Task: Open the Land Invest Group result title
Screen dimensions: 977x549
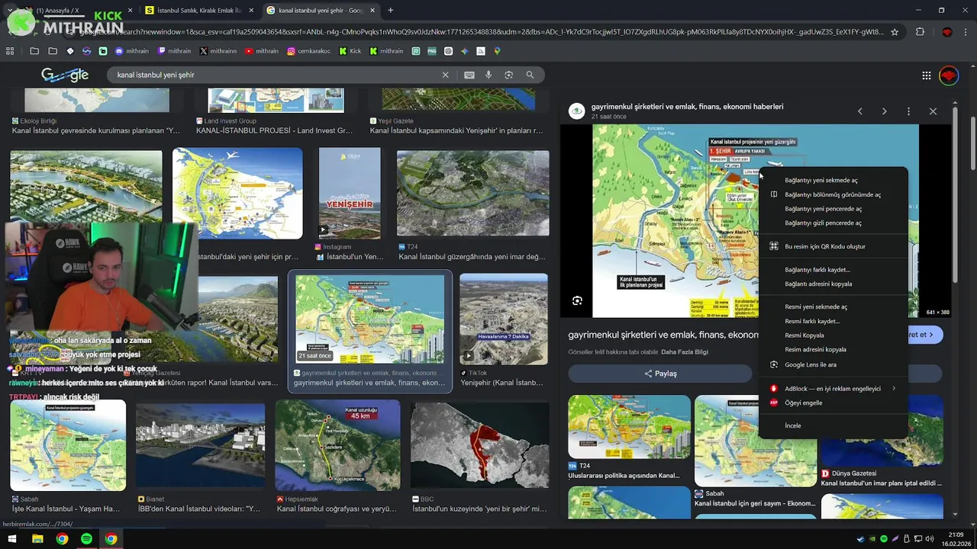Action: pyautogui.click(x=274, y=130)
